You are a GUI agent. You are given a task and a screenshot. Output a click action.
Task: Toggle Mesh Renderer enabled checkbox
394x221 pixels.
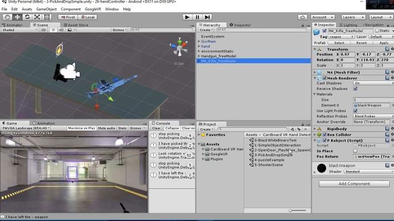click(x=324, y=78)
